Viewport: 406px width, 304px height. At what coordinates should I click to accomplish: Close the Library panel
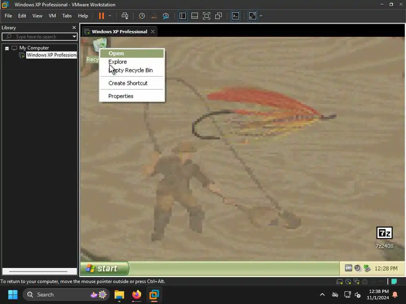point(74,27)
